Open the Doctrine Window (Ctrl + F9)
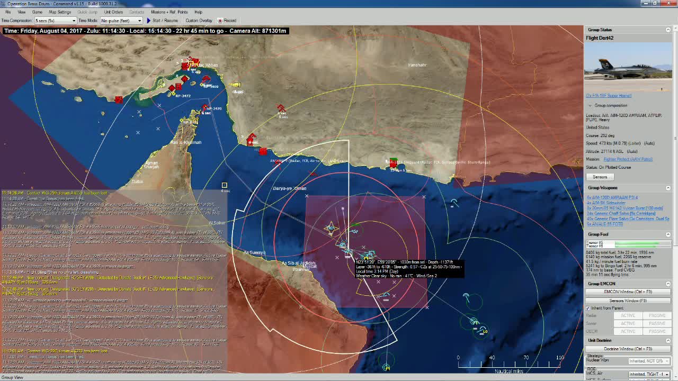 click(x=628, y=349)
